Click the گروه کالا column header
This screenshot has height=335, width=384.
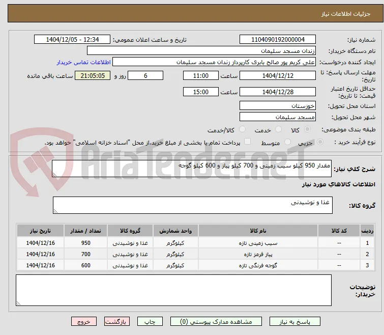coord(130,231)
